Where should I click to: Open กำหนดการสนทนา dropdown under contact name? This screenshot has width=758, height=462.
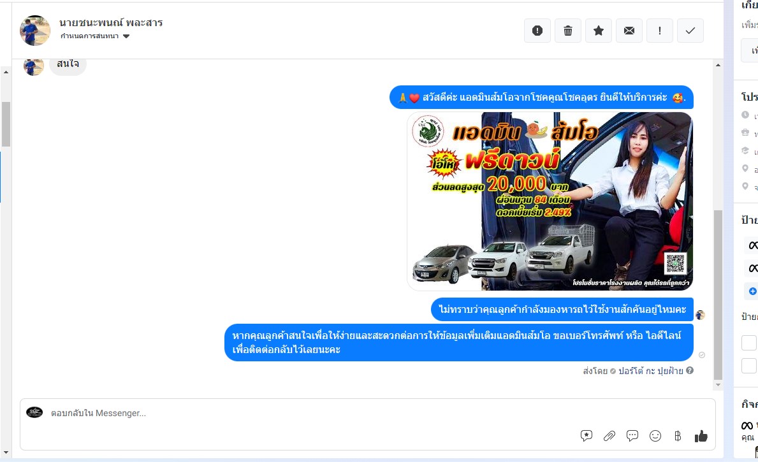pyautogui.click(x=95, y=36)
